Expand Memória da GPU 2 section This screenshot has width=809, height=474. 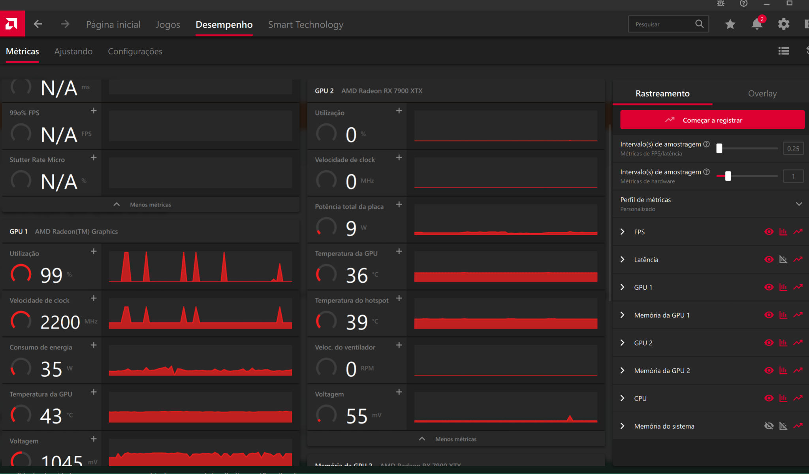click(623, 370)
